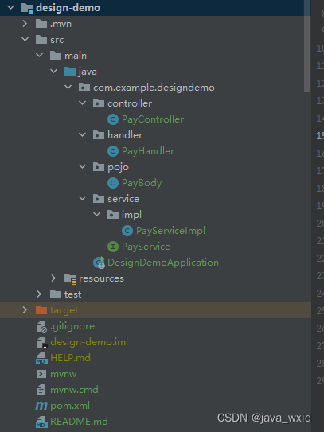Screen dimensions: 324x432
Task: Click the orange target folder icon
Action: click(x=41, y=310)
